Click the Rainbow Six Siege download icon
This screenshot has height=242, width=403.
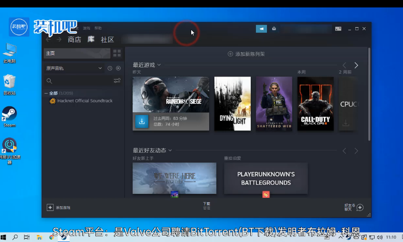click(x=141, y=122)
